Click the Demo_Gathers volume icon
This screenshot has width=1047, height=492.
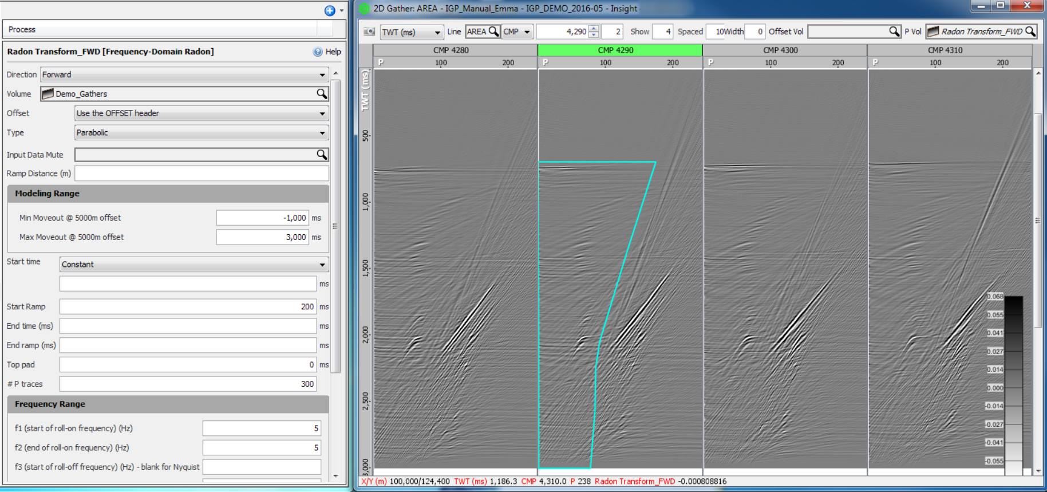coord(48,93)
